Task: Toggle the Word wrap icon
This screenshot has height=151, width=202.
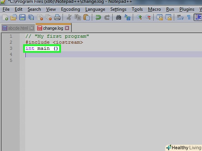Action: click(180, 17)
